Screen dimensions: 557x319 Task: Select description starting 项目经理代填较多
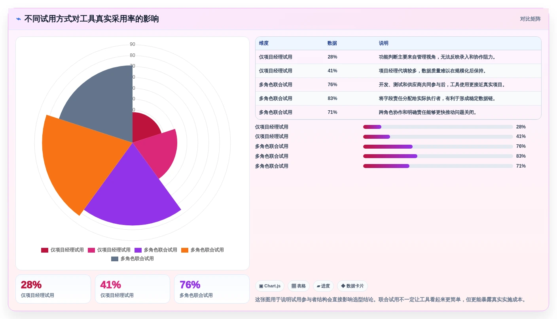click(433, 71)
